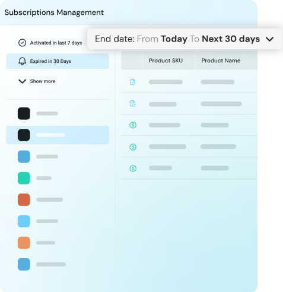Select the highlighted black square vendor item
283x292 pixels.
click(x=58, y=135)
